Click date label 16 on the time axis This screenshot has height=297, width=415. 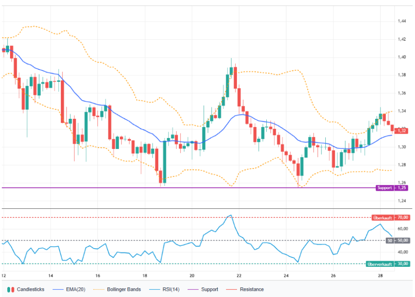click(x=98, y=275)
